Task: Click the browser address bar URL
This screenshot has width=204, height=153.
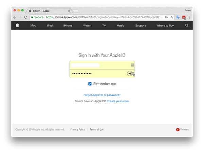Action: point(104,17)
